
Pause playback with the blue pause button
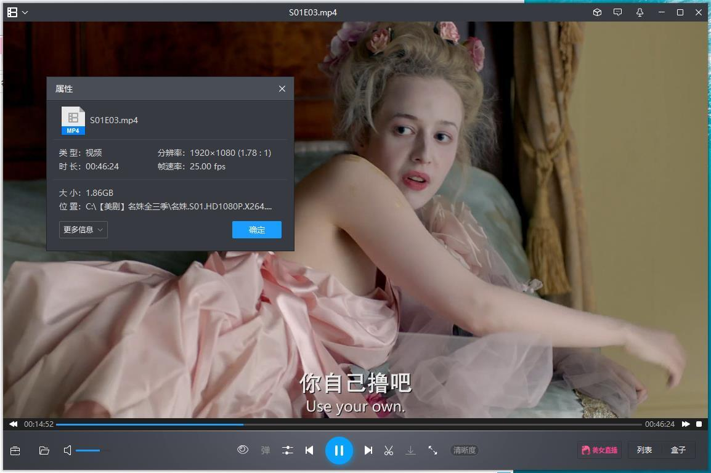(x=339, y=450)
